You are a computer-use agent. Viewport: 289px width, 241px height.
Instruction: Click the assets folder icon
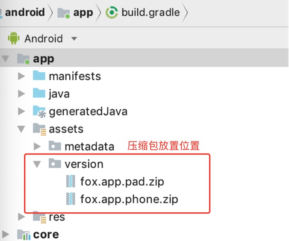(39, 129)
